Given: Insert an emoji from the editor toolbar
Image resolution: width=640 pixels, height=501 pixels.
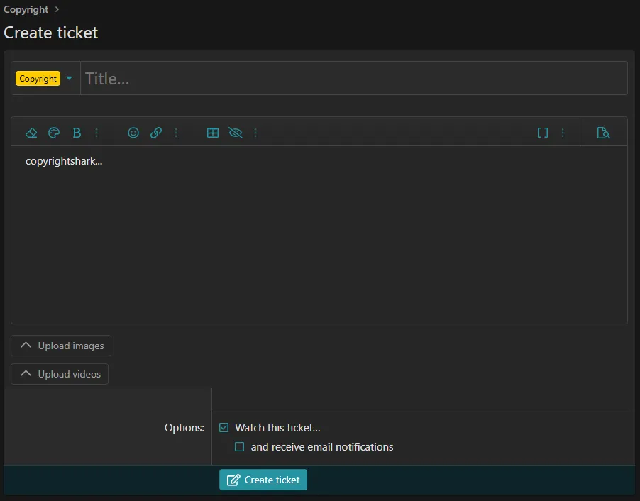Looking at the screenshot, I should [133, 133].
